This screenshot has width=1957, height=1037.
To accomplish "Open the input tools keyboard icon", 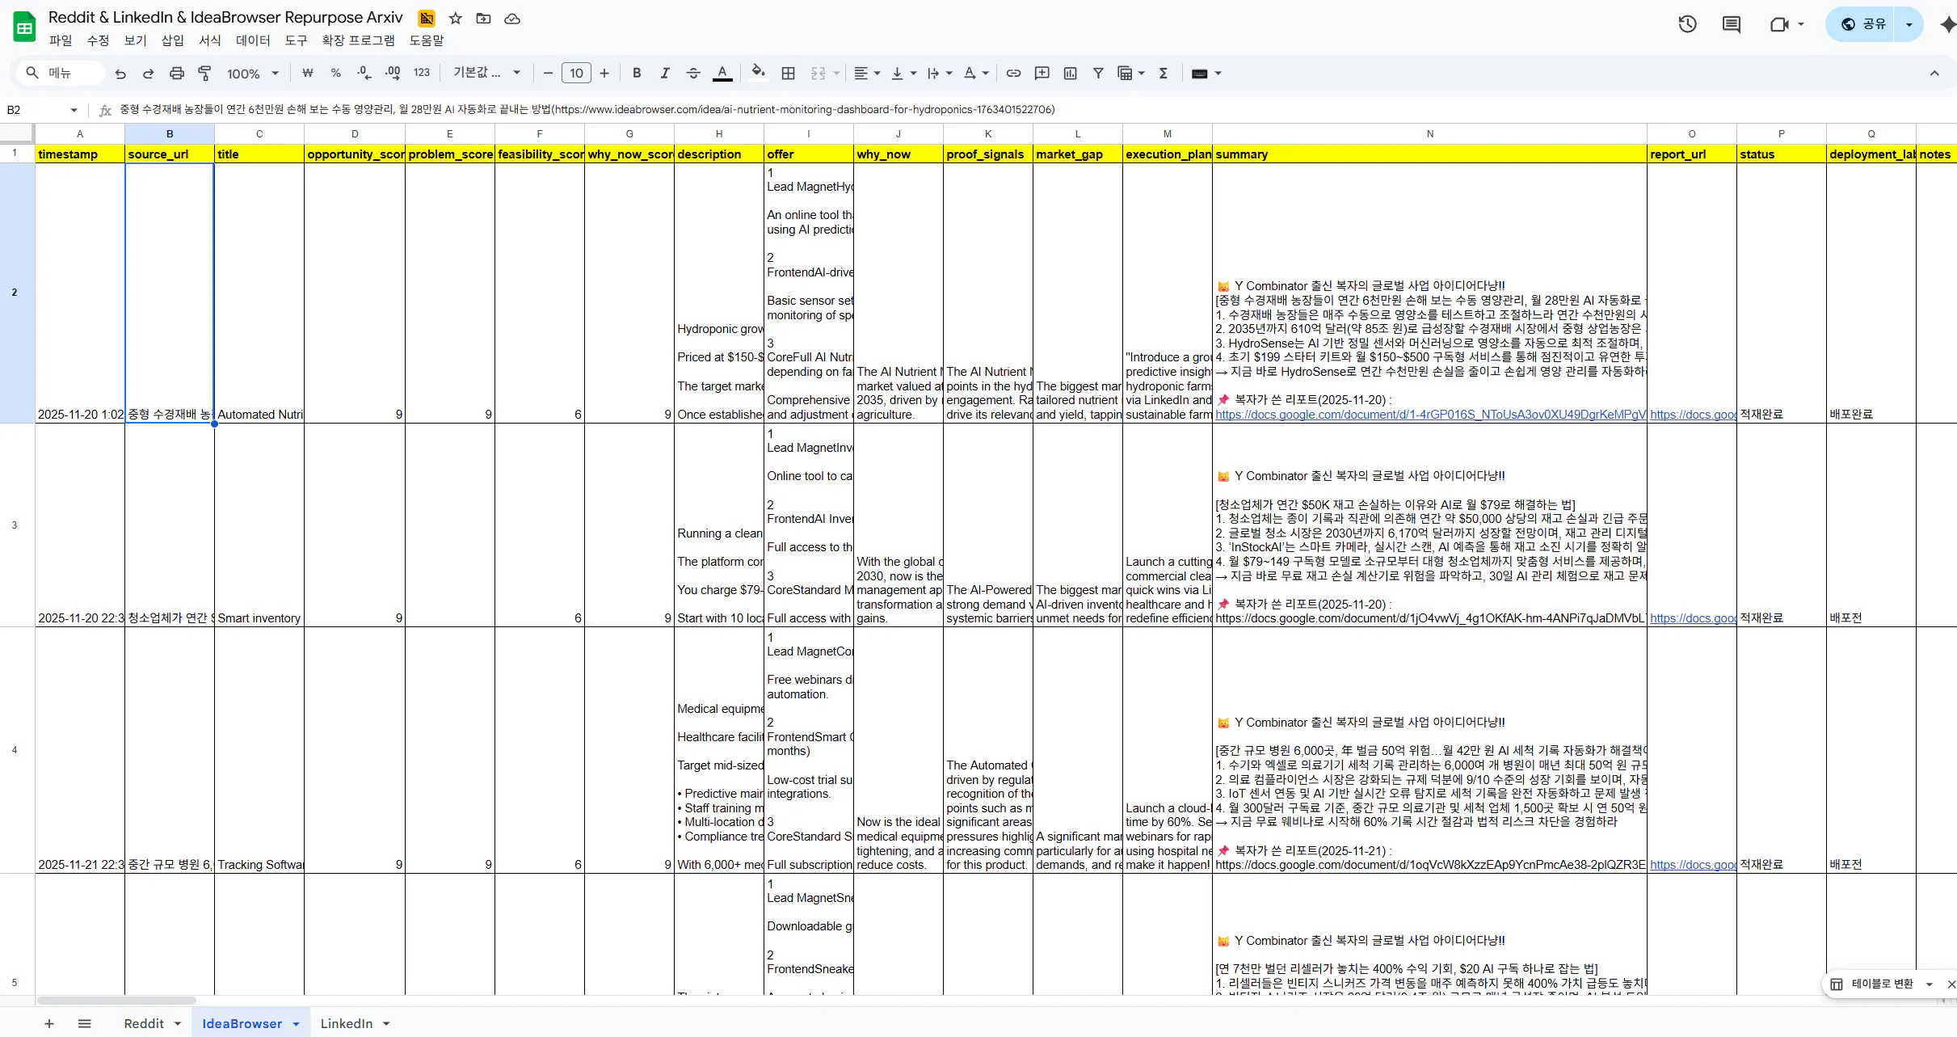I will click(1200, 74).
